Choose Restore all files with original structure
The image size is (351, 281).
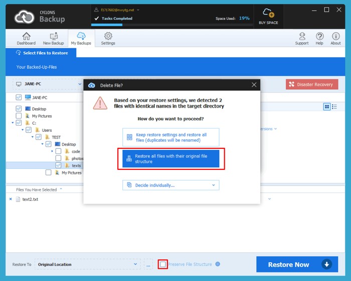(x=171, y=159)
